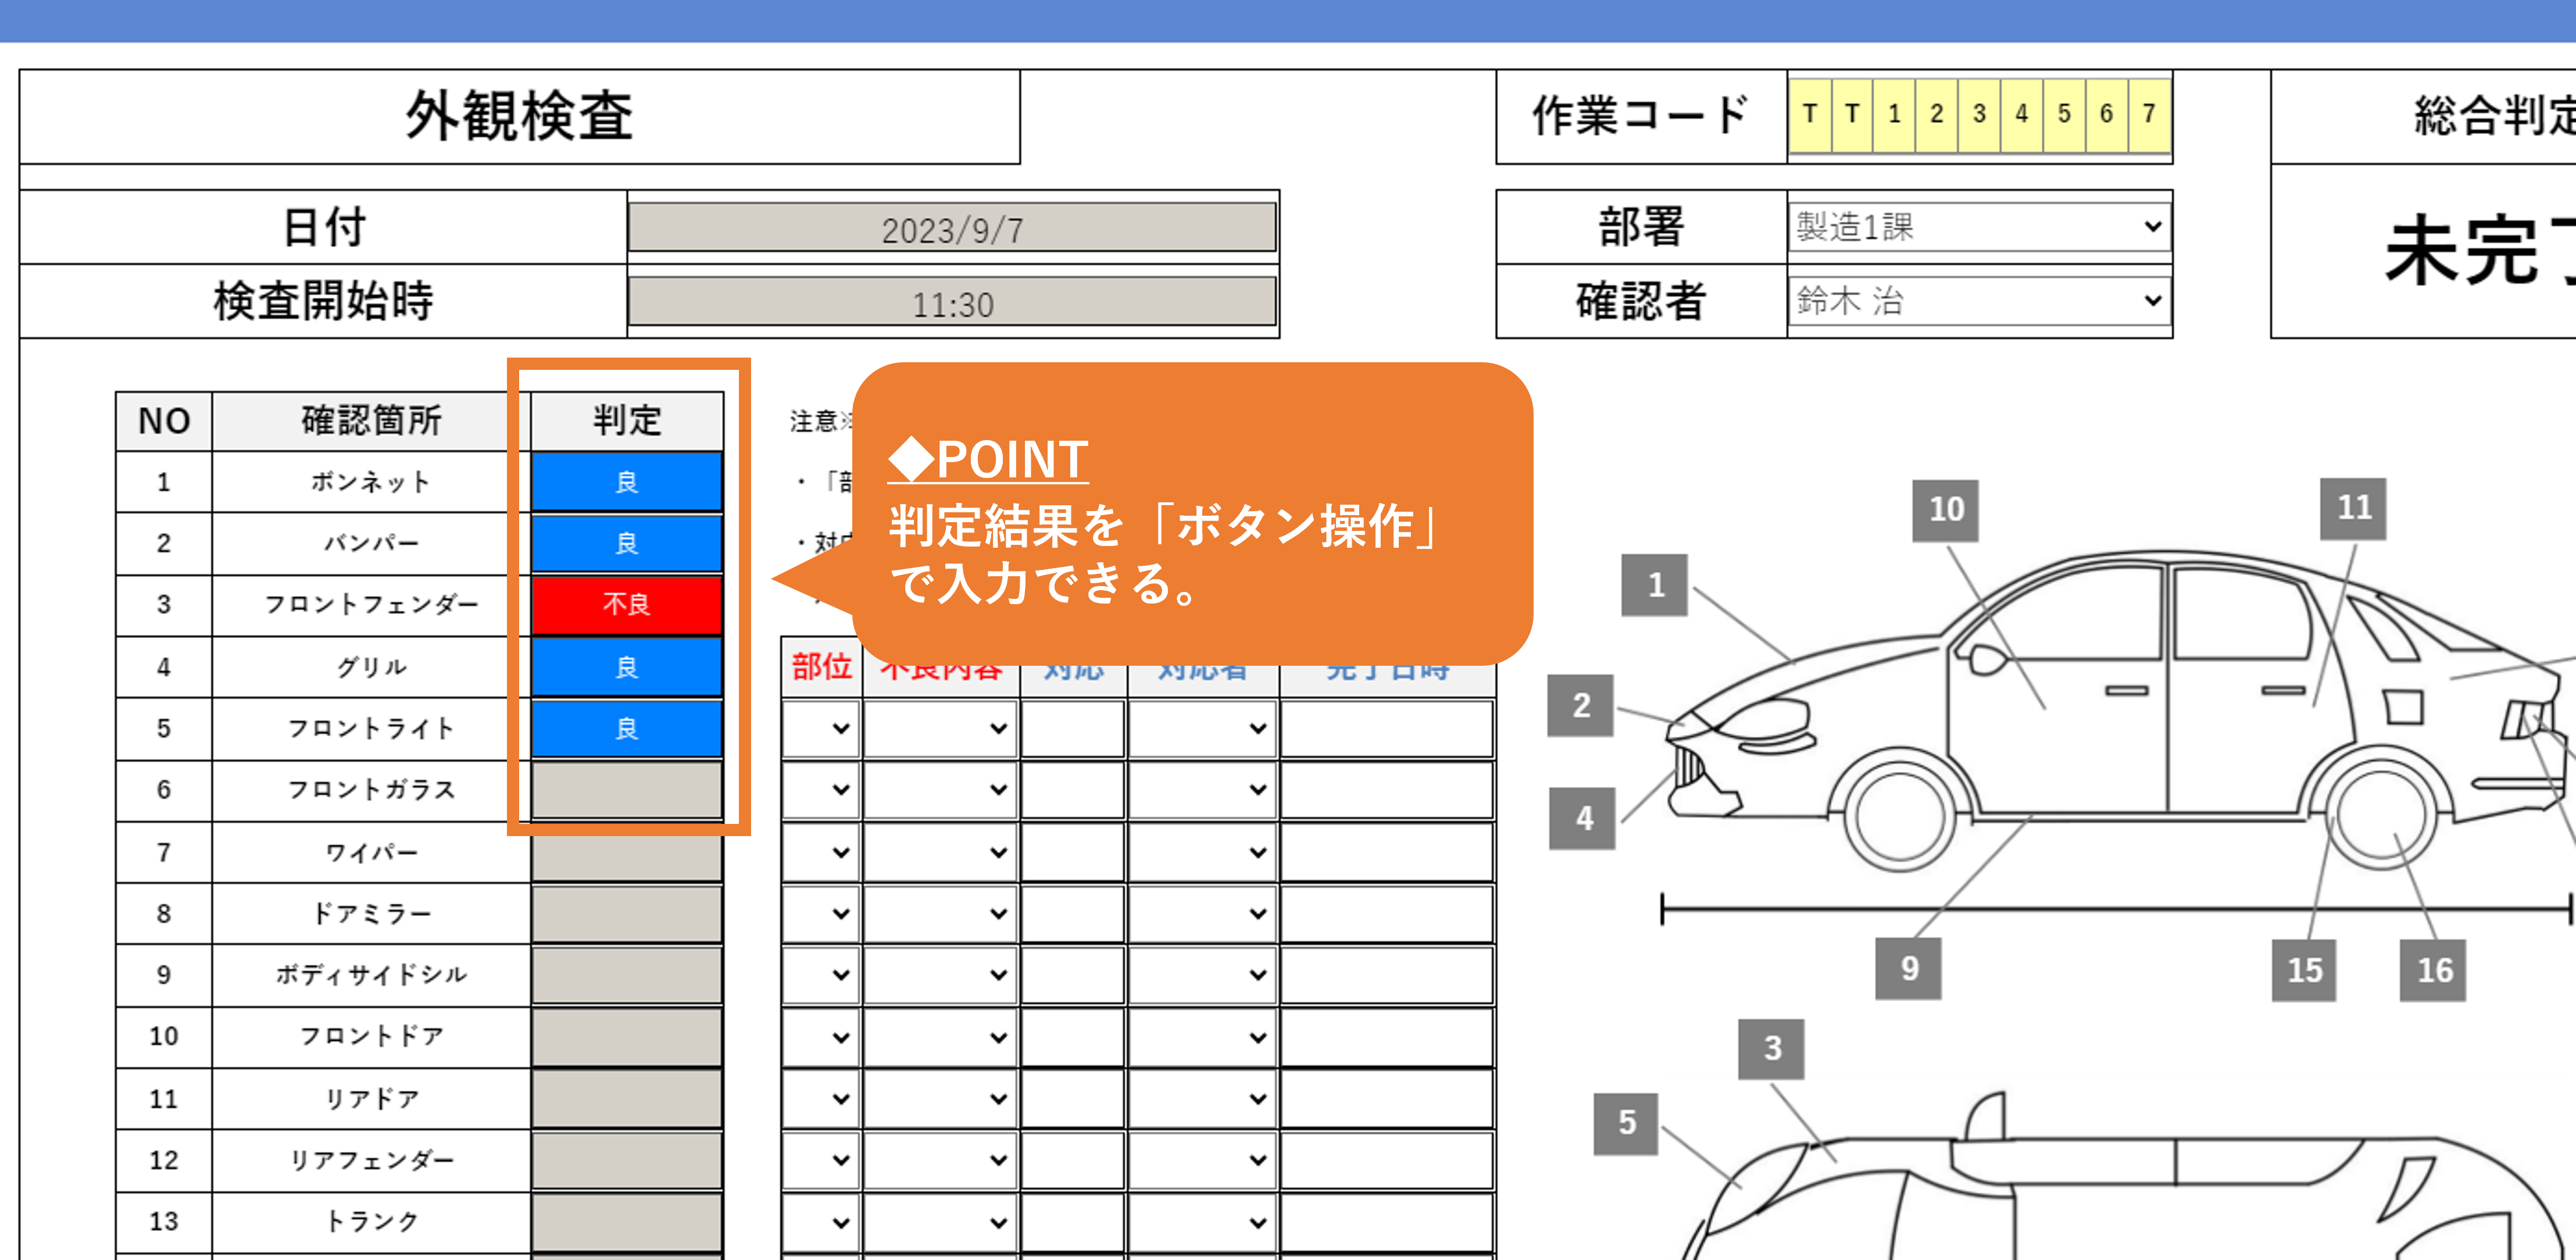Click the inspection start time field 11:30

coord(952,302)
